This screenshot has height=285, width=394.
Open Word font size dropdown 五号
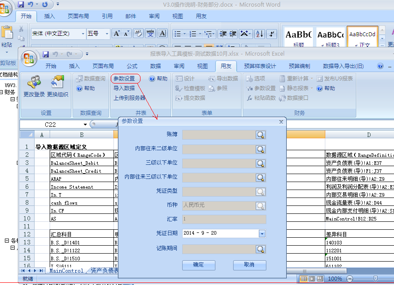107,34
